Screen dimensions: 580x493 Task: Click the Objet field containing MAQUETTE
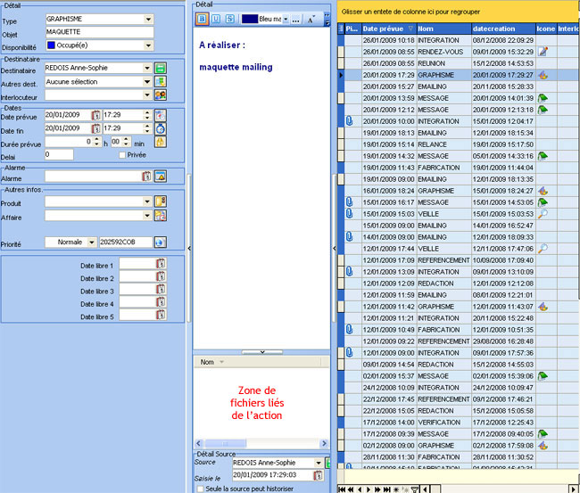(99, 32)
